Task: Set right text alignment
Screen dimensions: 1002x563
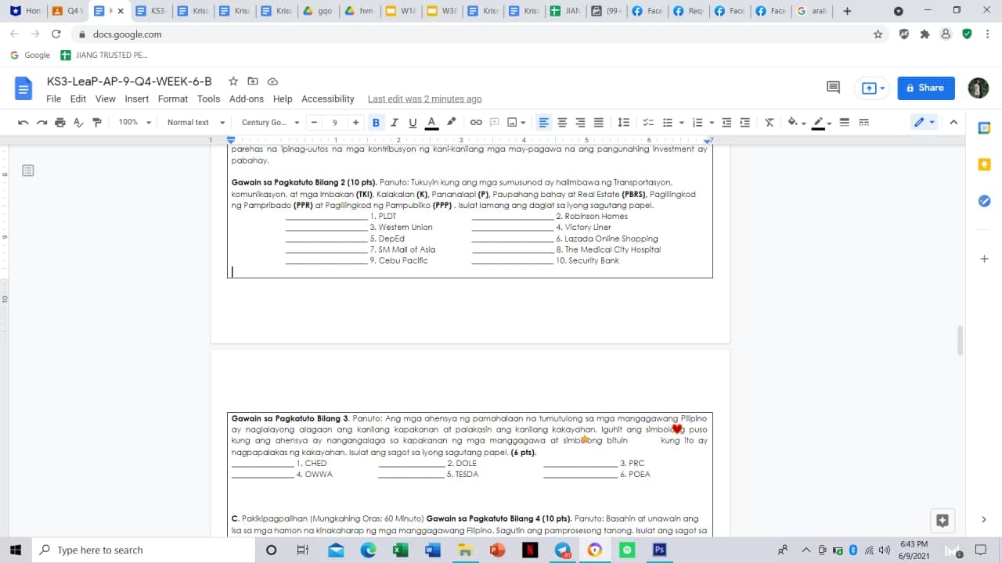Action: click(580, 123)
